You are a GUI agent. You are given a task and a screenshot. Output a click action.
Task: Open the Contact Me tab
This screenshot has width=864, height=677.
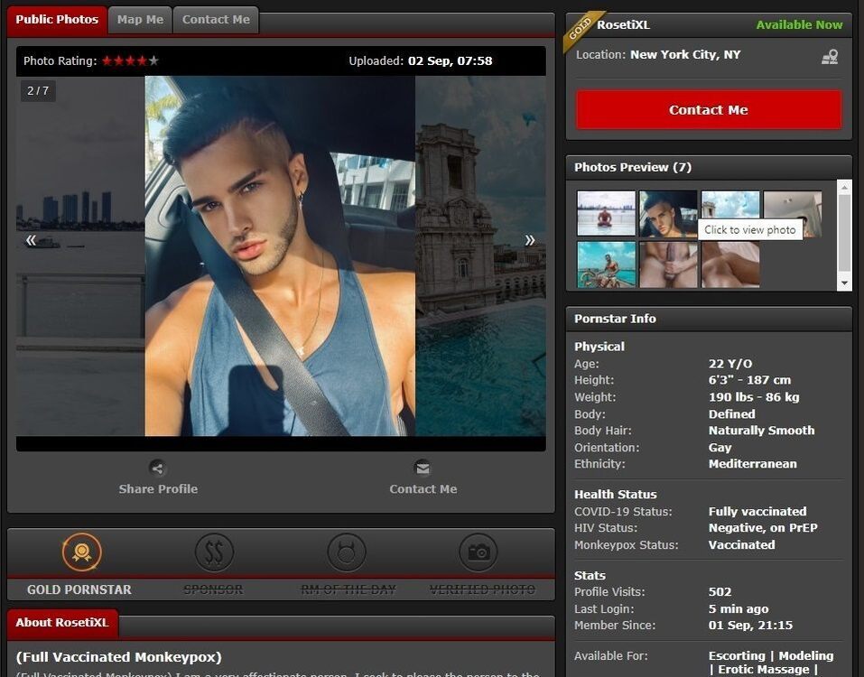pyautogui.click(x=216, y=20)
